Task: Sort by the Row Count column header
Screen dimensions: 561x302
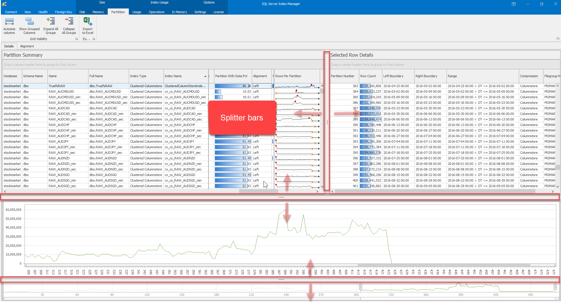Action: coord(371,76)
